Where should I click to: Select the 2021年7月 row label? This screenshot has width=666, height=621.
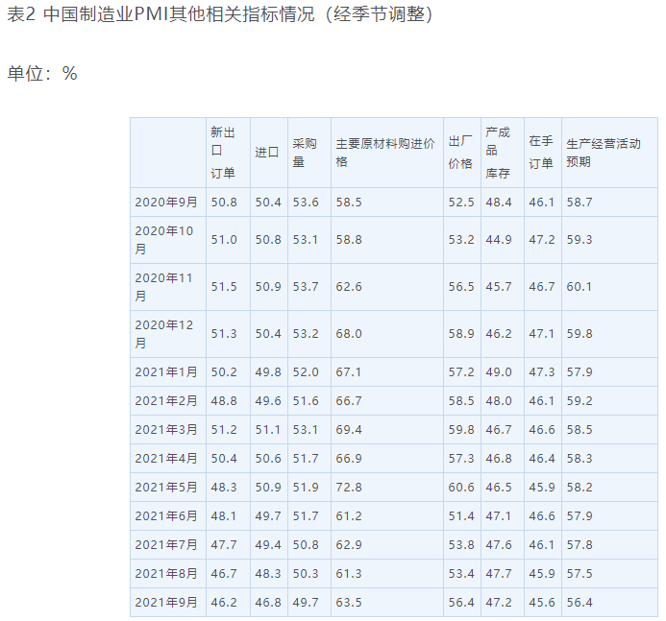(x=166, y=544)
